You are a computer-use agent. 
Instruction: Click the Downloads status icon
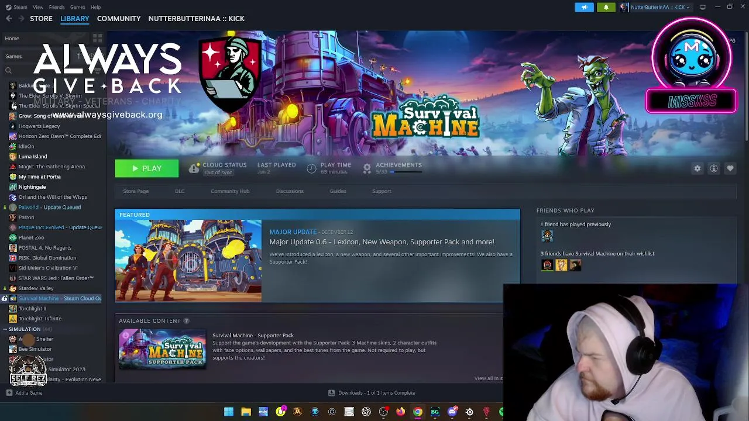331,393
